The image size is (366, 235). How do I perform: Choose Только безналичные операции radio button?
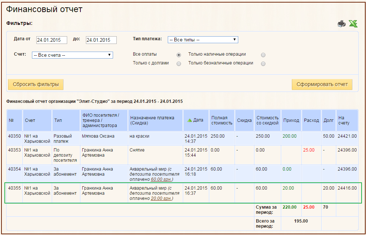pos(263,64)
